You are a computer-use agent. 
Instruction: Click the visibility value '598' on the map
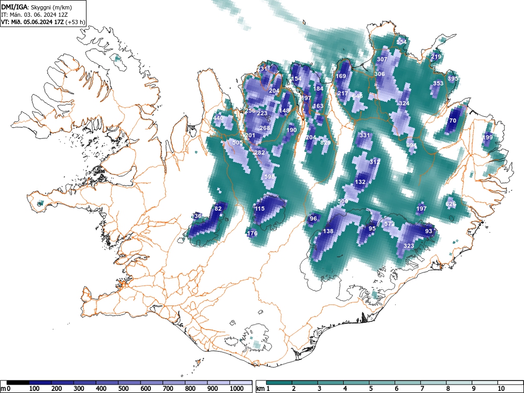[269, 177]
